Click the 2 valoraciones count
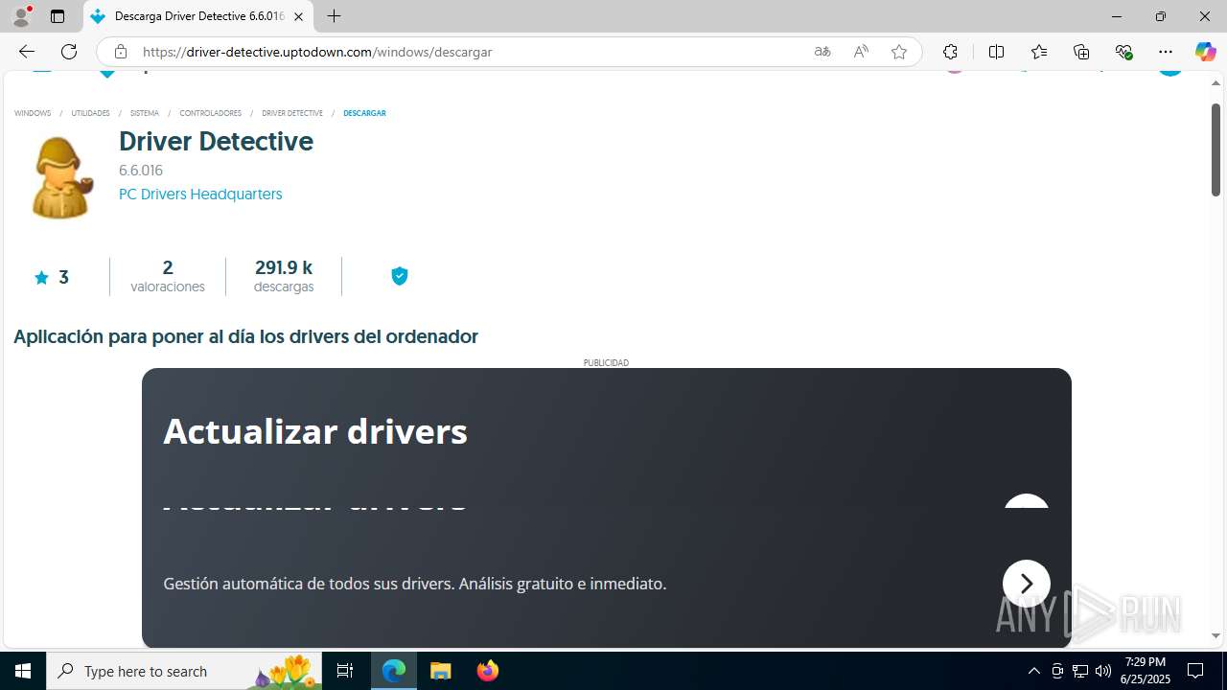This screenshot has height=690, width=1227. (168, 276)
